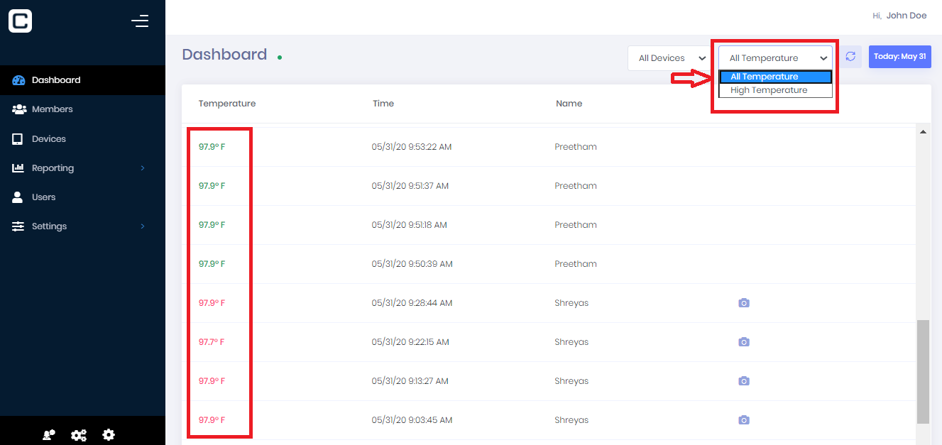Click the scrollbar up arrow
The width and height of the screenshot is (942, 445).
point(924,132)
